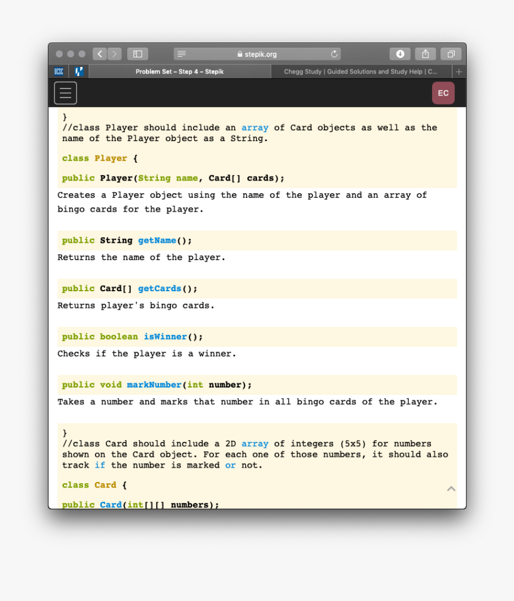The height and width of the screenshot is (601, 514).
Task: Click the stepik.org address field
Action: pos(257,54)
